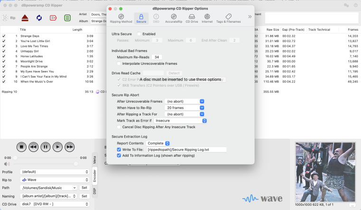Select the vertical DSP tab
Image resolution: width=361 pixels, height=210 pixels.
[94, 190]
